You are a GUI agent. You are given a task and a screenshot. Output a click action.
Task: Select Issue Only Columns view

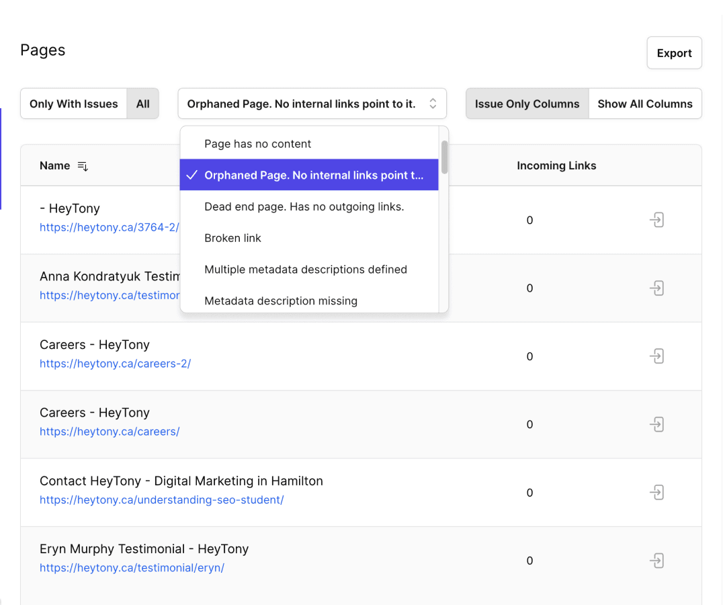[527, 104]
